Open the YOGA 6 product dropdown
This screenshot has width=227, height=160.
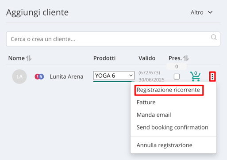pos(114,76)
